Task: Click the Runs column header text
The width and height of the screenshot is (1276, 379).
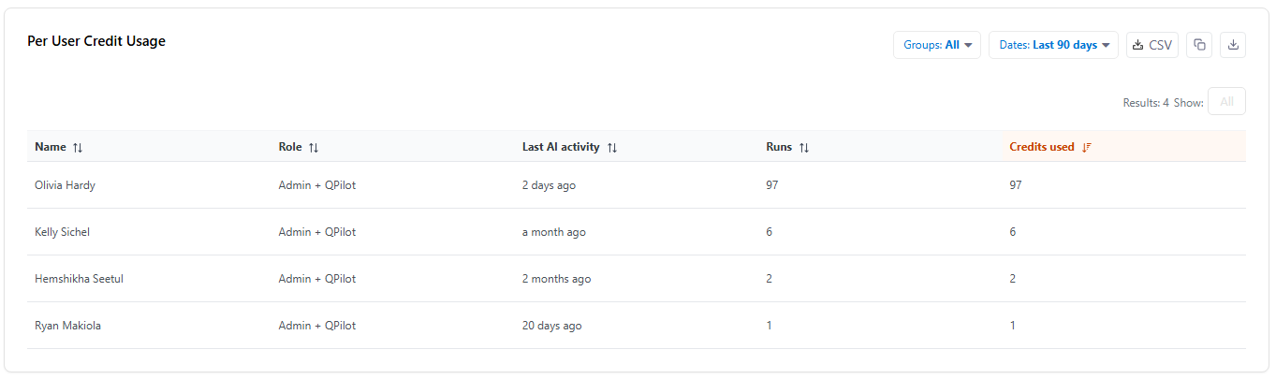Action: (x=779, y=147)
